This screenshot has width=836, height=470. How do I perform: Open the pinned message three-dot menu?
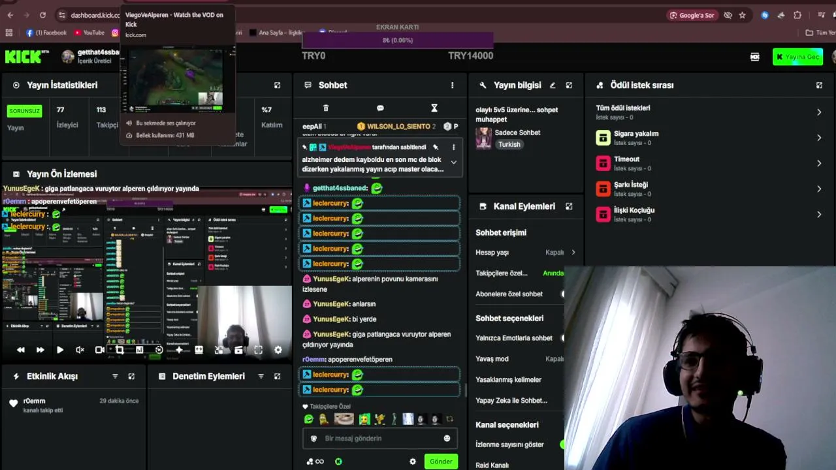point(453,147)
